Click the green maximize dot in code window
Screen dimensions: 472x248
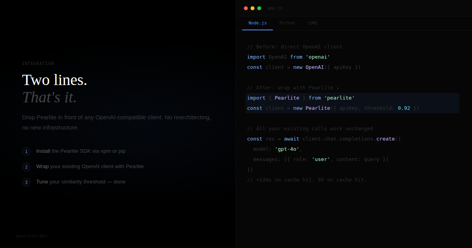coord(259,8)
